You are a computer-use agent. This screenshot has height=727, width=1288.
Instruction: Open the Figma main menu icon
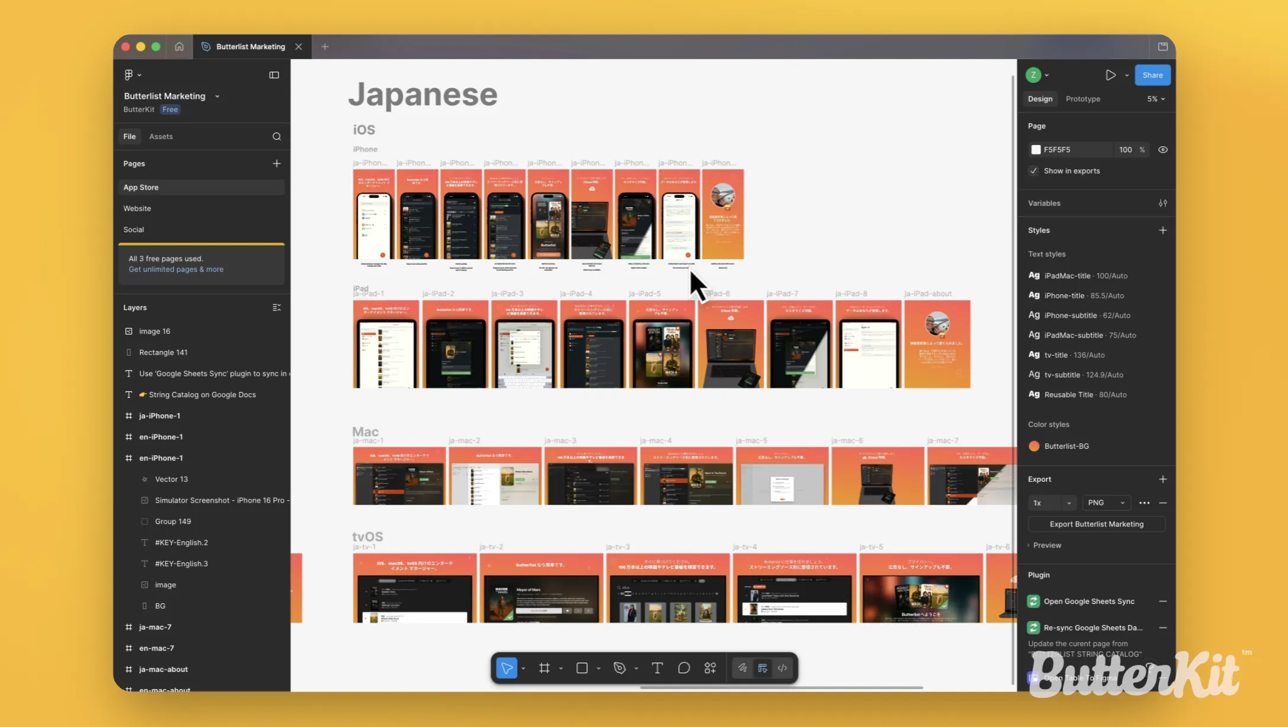(129, 75)
